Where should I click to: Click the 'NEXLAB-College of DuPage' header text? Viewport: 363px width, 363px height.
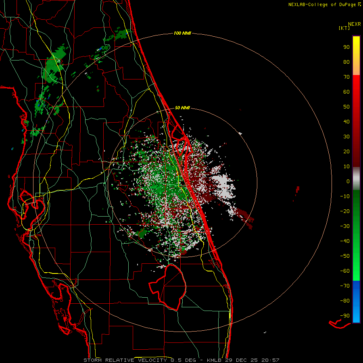pyautogui.click(x=322, y=4)
